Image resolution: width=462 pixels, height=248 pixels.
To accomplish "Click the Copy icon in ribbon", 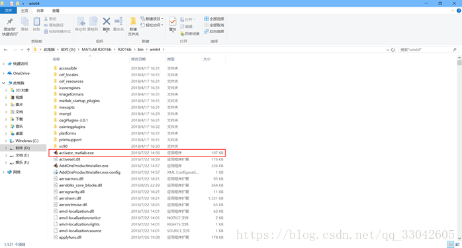I will (24, 21).
